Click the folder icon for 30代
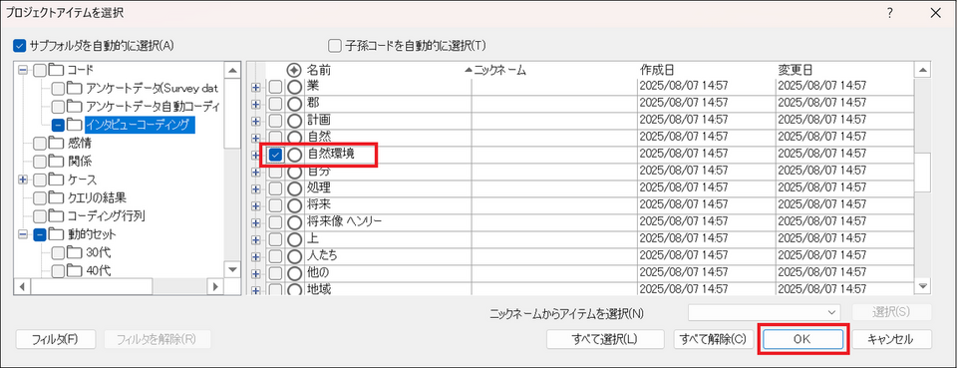 click(x=75, y=252)
